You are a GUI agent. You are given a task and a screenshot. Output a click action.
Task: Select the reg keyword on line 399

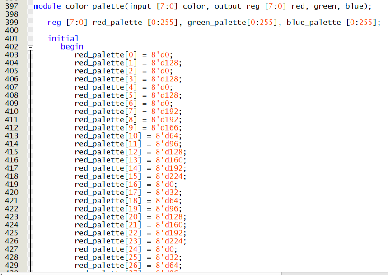[x=54, y=22]
